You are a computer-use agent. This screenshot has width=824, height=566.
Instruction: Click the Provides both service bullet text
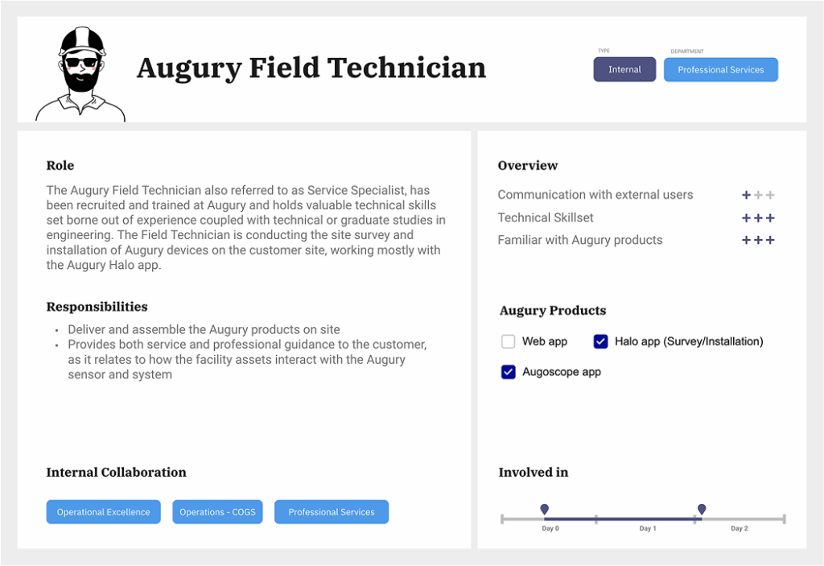(247, 359)
